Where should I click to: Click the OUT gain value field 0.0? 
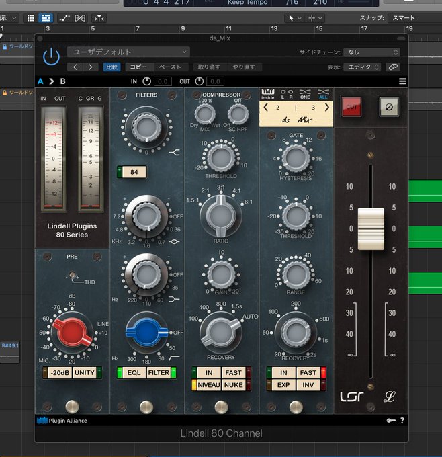[x=215, y=81]
